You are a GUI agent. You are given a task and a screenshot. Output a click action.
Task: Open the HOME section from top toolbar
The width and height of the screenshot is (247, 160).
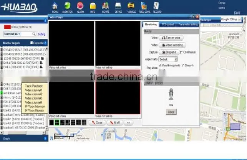coord(55,8)
